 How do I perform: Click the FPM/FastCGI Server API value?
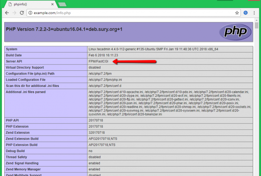click(99, 62)
